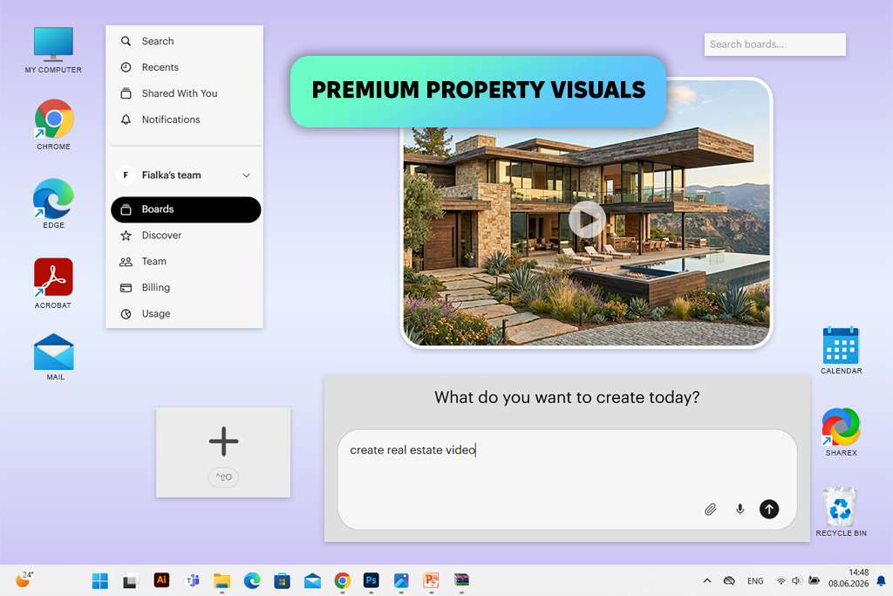893x596 pixels.
Task: Open Task View in the taskbar
Action: click(x=130, y=581)
